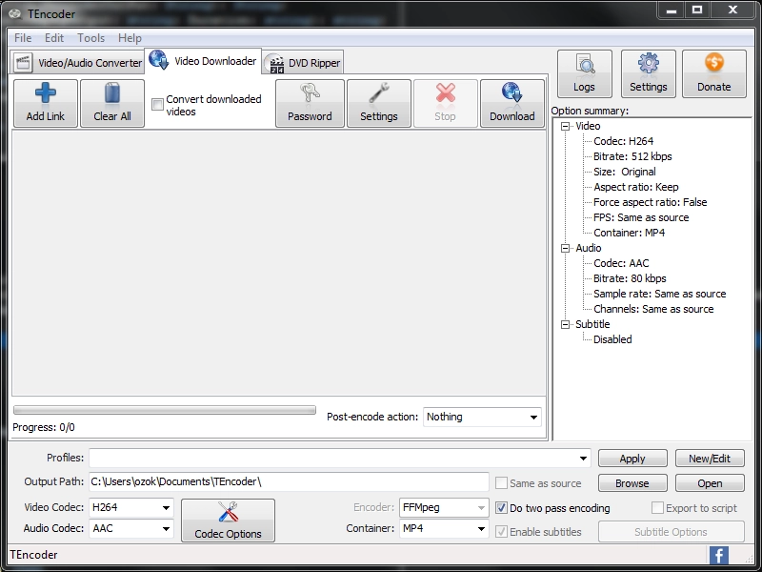Collapse the Subtitle tree node
Screen dimensions: 762x572
(x=565, y=324)
